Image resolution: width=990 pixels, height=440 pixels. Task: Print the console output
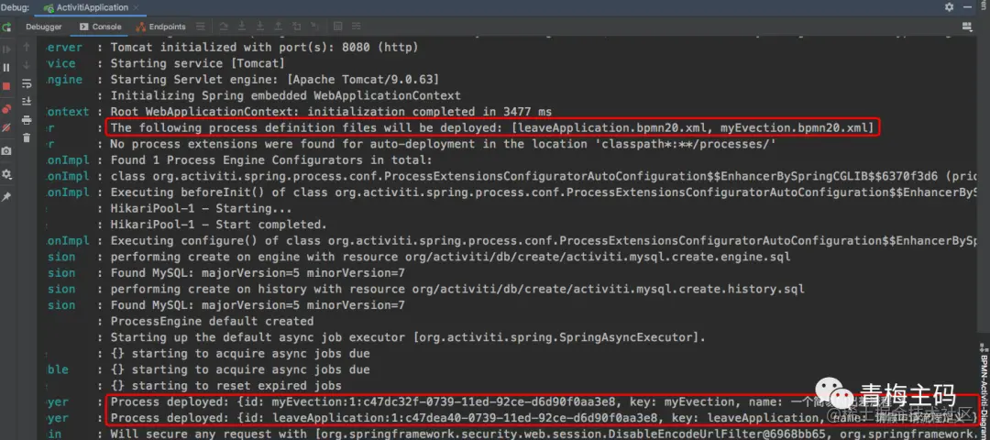(x=27, y=119)
